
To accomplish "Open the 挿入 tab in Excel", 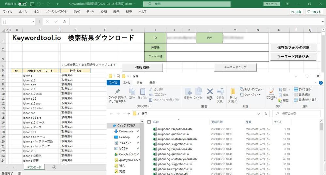I will (x=36, y=12).
